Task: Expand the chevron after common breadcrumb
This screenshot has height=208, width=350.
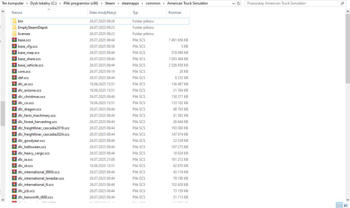Action: [x=164, y=3]
